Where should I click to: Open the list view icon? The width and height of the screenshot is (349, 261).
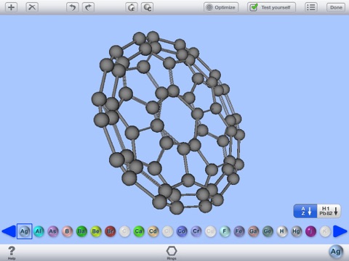(311, 7)
